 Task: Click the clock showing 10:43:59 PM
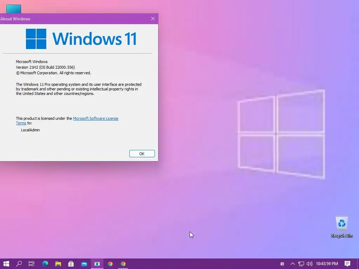click(x=327, y=264)
